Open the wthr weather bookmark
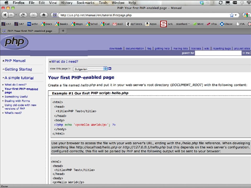Viewport: 251px width, 188px height. [x=32, y=24]
